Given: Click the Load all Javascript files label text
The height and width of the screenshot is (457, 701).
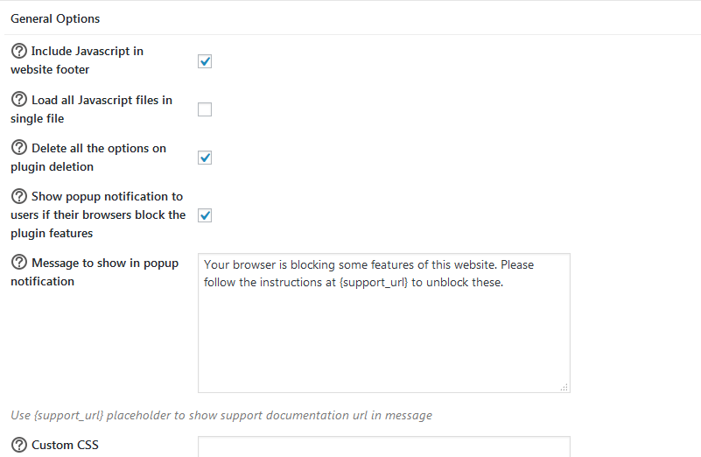Looking at the screenshot, I should [x=102, y=101].
